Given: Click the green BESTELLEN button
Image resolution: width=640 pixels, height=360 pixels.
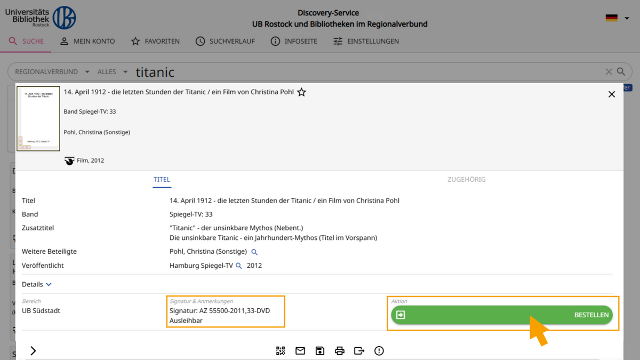Looking at the screenshot, I should coord(501,315).
